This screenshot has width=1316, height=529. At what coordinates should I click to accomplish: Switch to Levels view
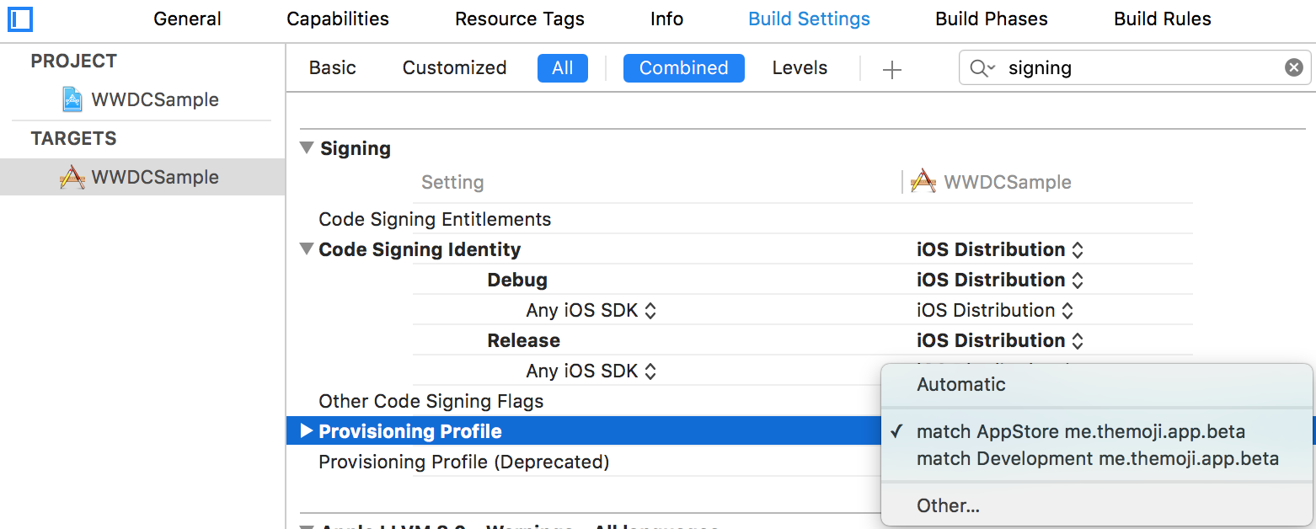[799, 68]
